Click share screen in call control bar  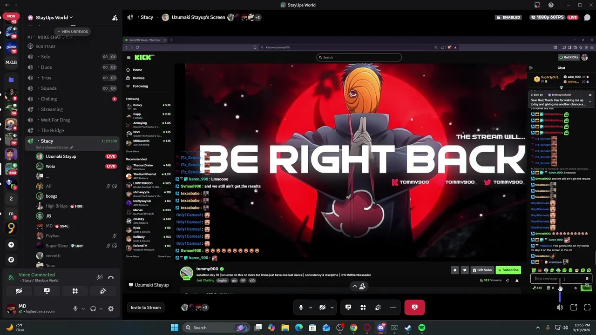[x=348, y=307]
